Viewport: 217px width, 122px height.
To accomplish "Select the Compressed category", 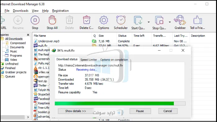I will click(18, 43).
